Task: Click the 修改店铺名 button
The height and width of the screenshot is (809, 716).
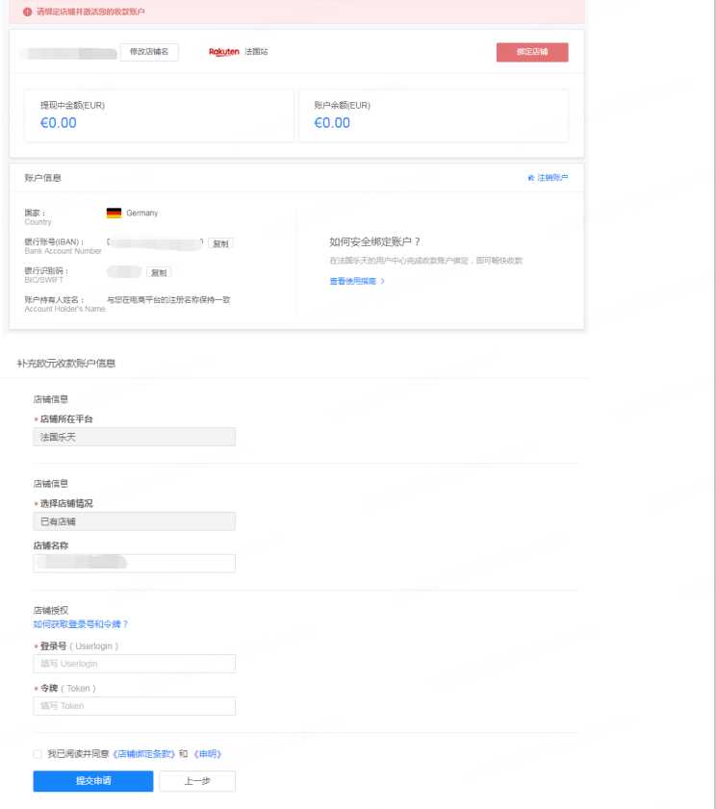Action: [149, 52]
